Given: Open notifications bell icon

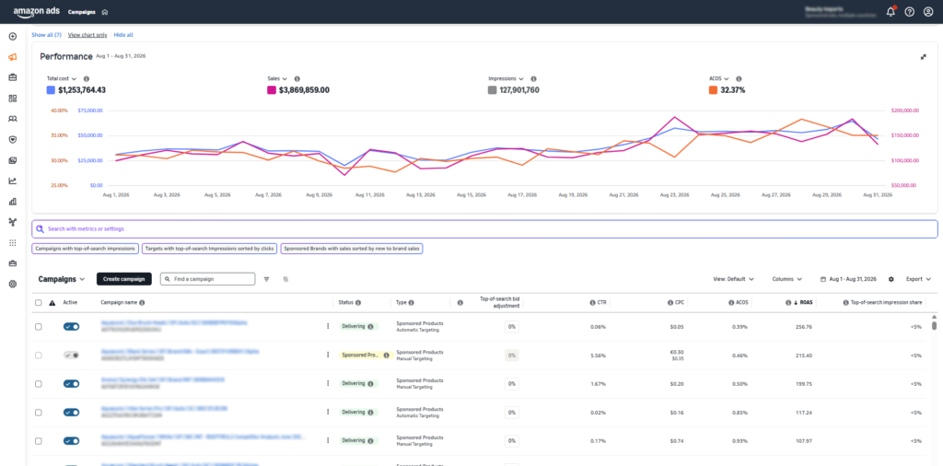Looking at the screenshot, I should tap(891, 12).
